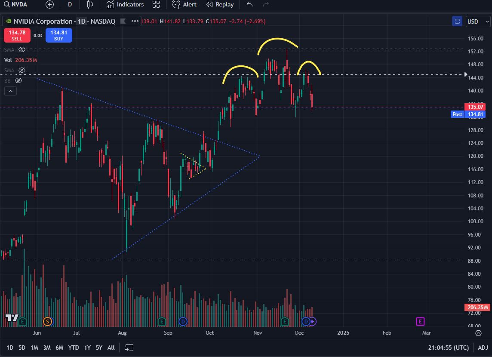Show the hidden BB indicator

tap(18, 80)
